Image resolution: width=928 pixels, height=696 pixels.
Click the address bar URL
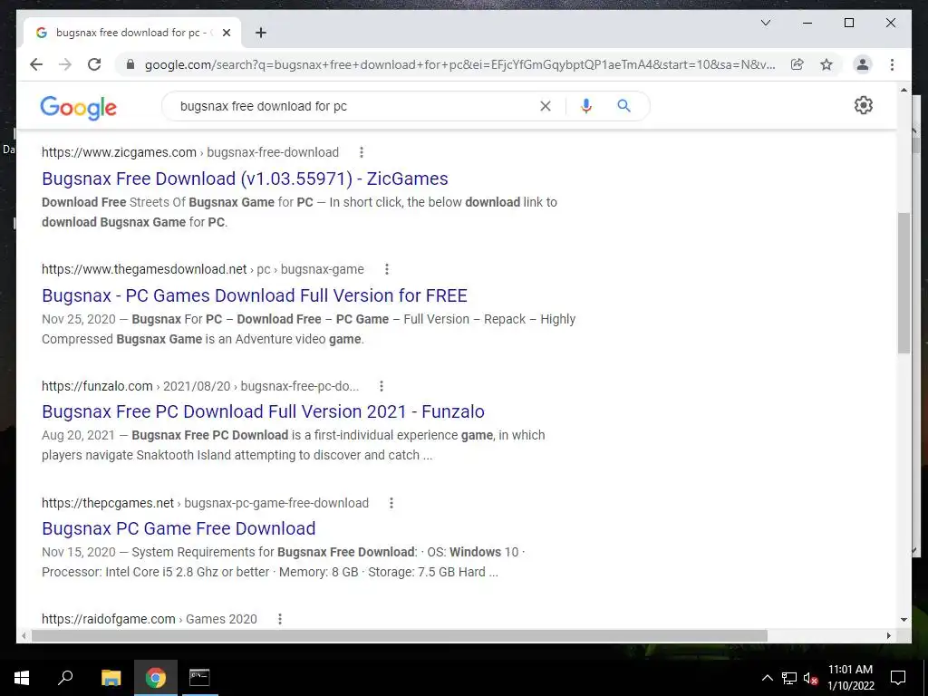pos(459,64)
